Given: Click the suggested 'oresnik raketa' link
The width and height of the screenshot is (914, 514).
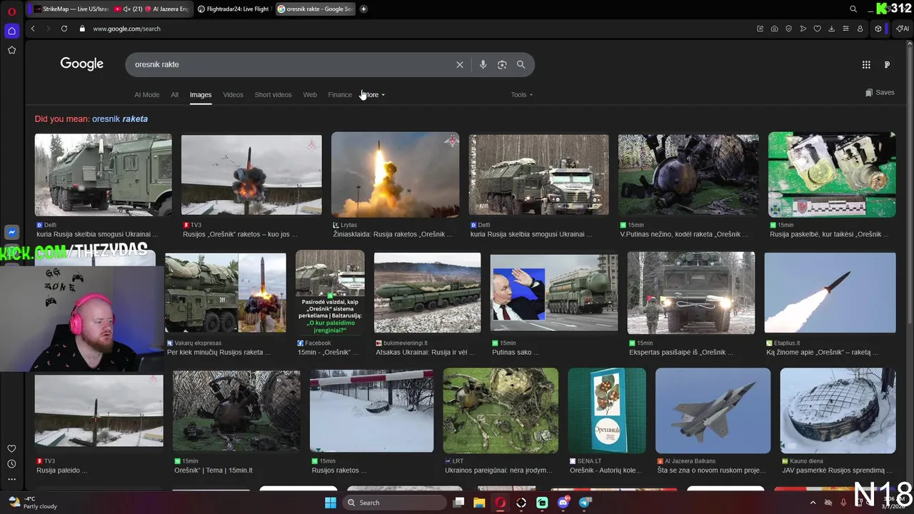Looking at the screenshot, I should point(120,119).
